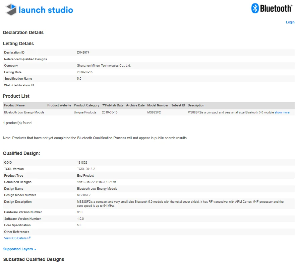Click Bluetooth Low Energy Module product row name
This screenshot has height=263, width=298.
[24, 112]
